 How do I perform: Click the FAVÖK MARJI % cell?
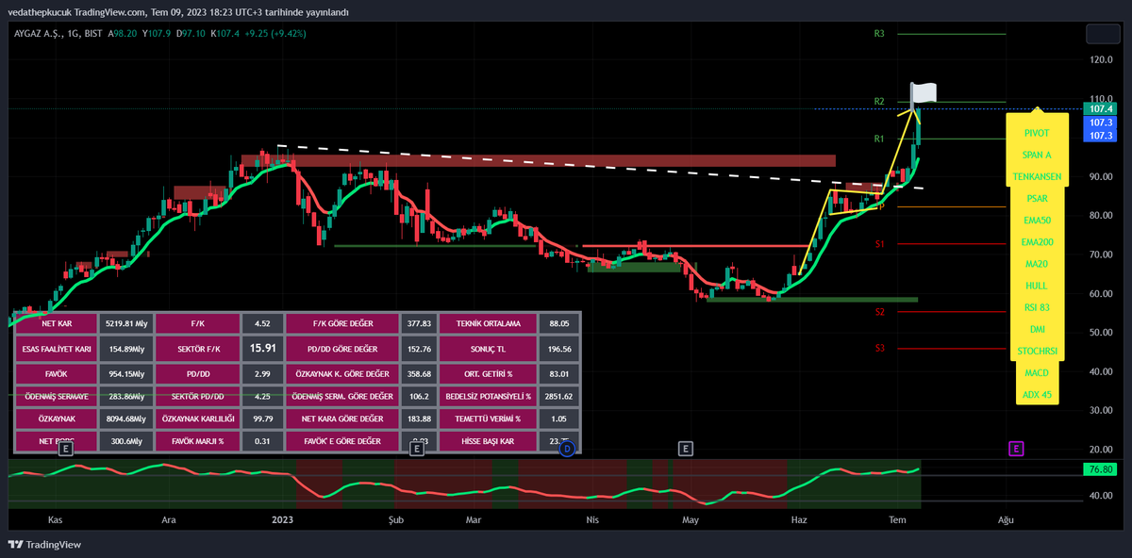pos(197,441)
